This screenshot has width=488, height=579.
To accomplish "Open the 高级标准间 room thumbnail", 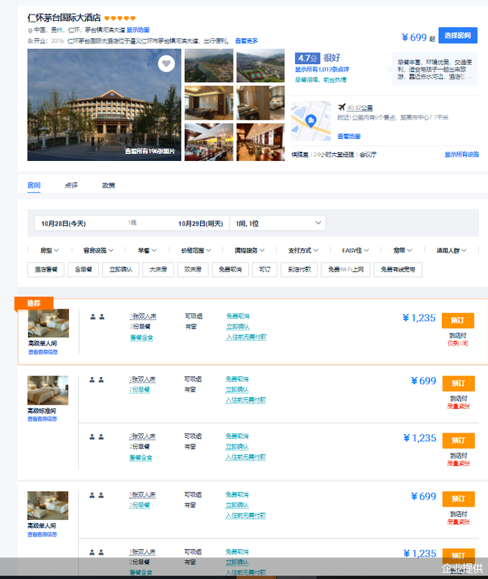I will click(x=47, y=390).
